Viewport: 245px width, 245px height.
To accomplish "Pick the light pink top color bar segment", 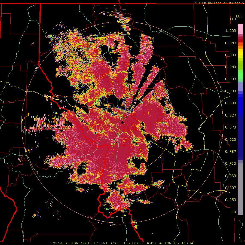I will pyautogui.click(x=240, y=29).
